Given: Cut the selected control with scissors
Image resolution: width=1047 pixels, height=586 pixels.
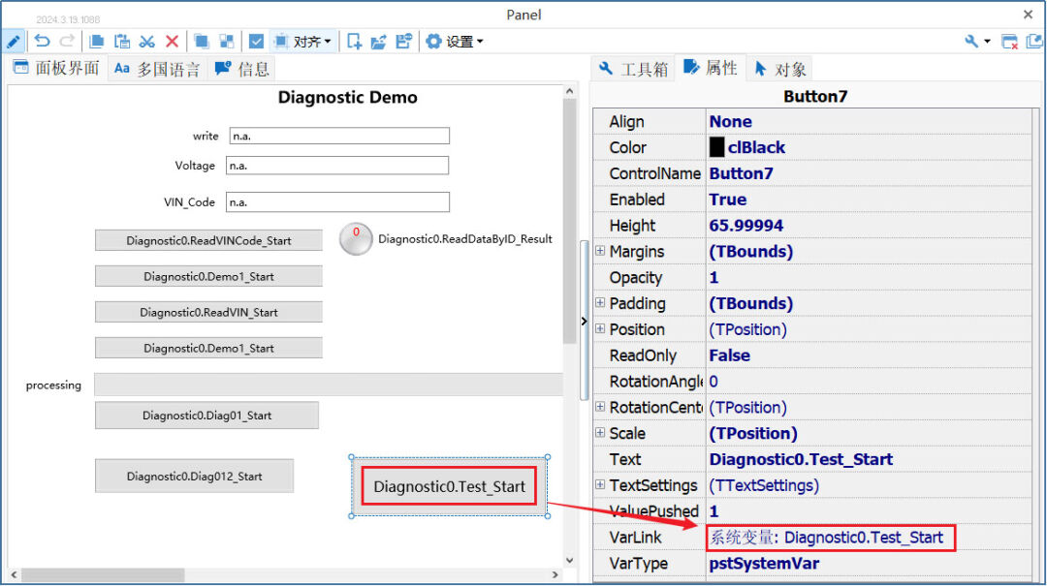Looking at the screenshot, I should [x=147, y=42].
